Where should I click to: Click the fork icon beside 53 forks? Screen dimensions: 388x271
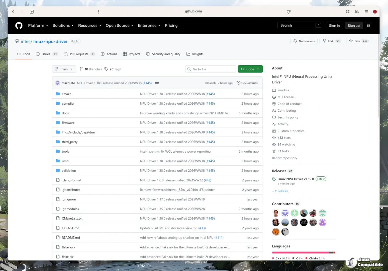tap(274, 151)
